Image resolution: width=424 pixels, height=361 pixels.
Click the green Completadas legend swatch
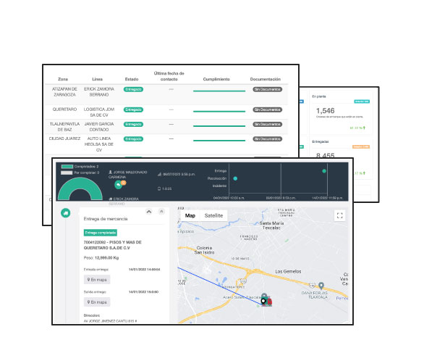pyautogui.click(x=67, y=167)
